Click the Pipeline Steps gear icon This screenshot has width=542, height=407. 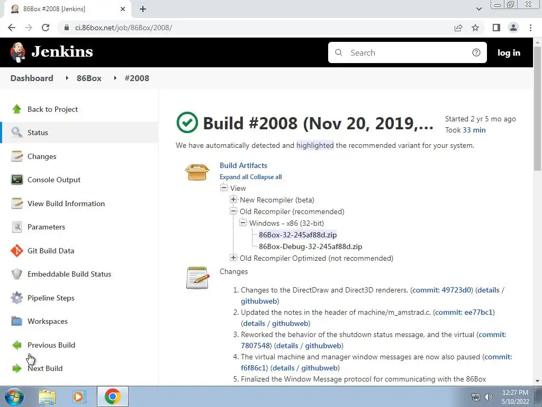point(16,298)
